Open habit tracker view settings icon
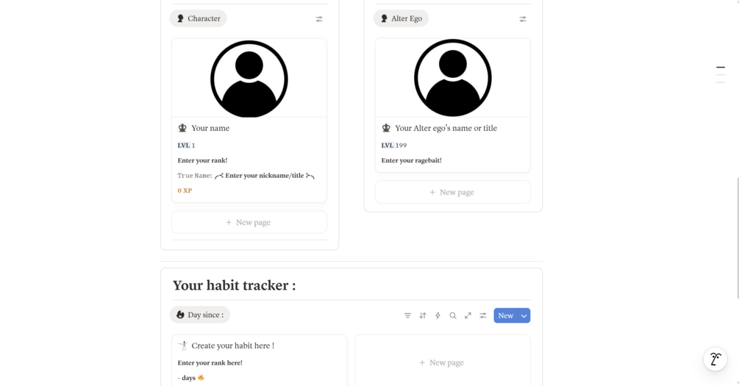Screen dimensions: 739x386 point(483,315)
